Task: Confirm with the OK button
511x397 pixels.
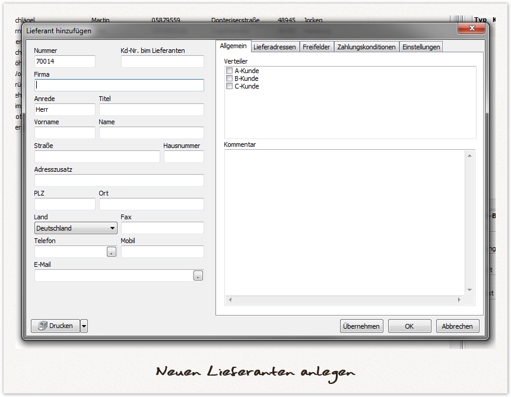Action: [x=410, y=326]
